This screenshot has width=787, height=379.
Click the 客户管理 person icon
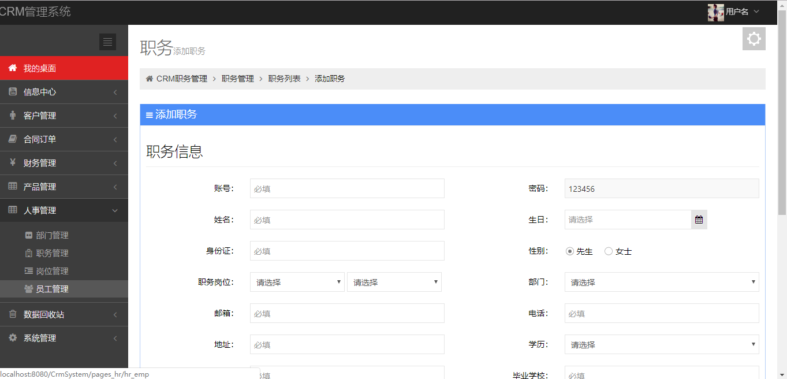tap(13, 116)
